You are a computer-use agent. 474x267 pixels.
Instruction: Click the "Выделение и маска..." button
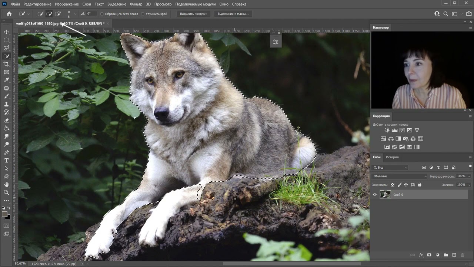point(233,14)
